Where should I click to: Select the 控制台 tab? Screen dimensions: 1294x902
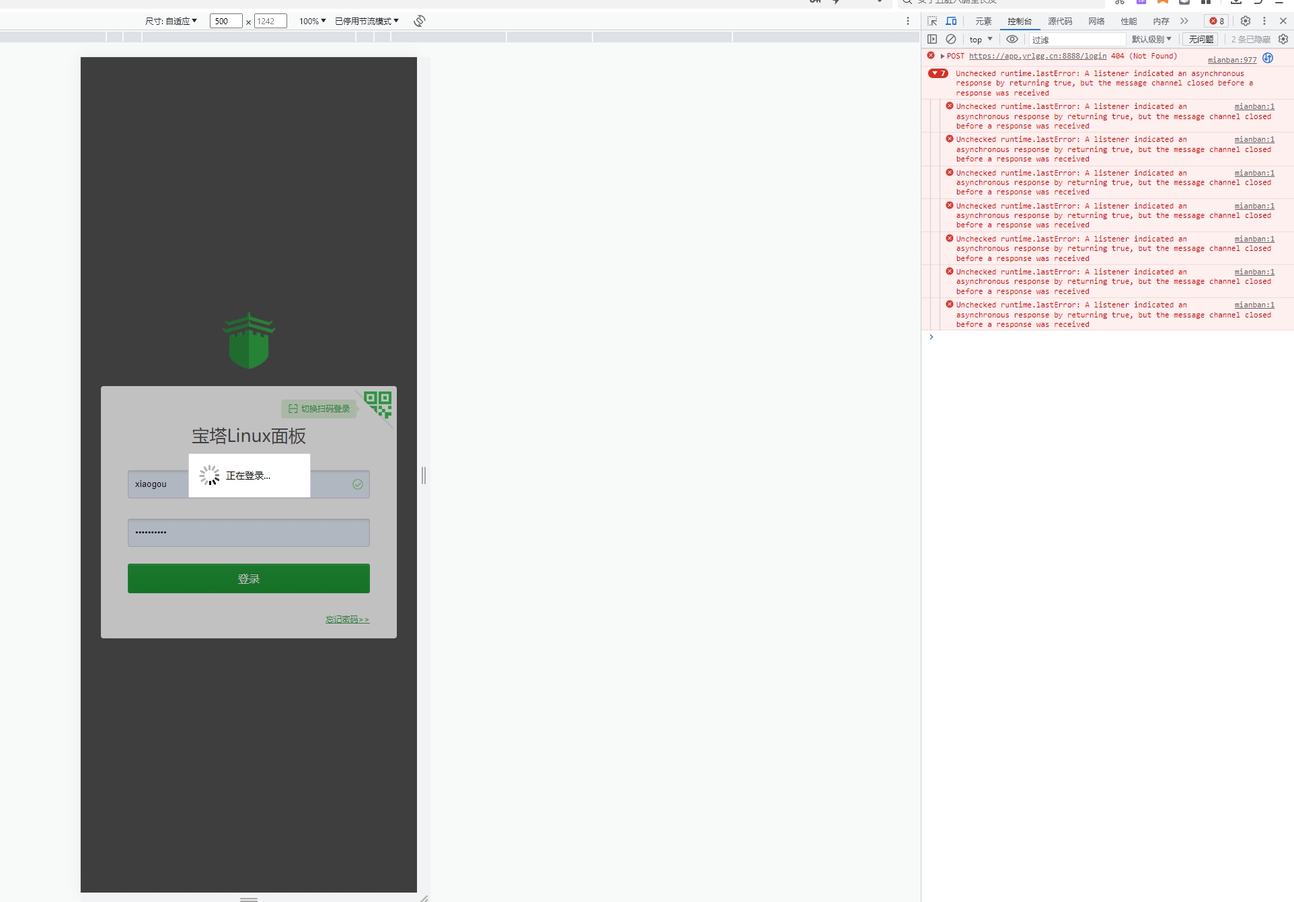[x=1020, y=21]
